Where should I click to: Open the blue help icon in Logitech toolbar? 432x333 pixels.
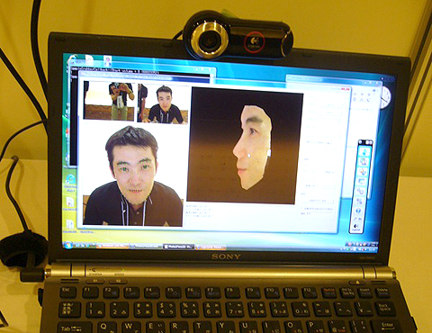(x=358, y=211)
